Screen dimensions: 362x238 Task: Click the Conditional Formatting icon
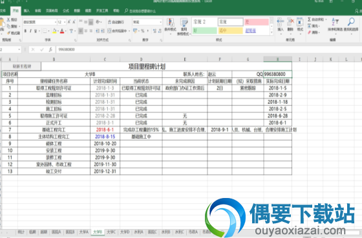click(x=171, y=26)
